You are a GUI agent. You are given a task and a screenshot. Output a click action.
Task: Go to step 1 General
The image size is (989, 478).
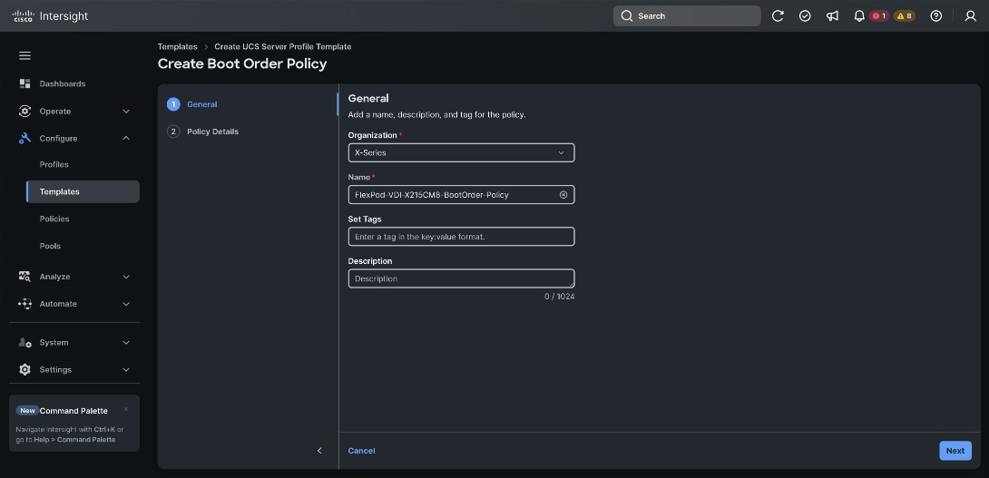(x=192, y=104)
